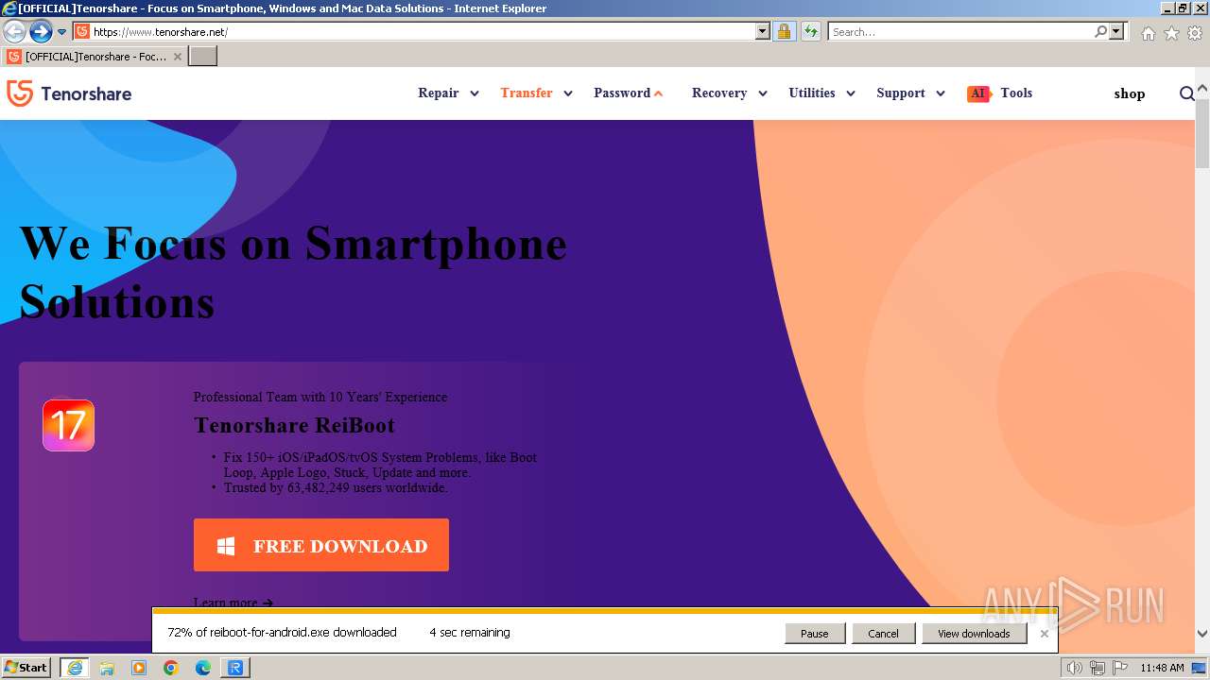Open the address bar history dropdown
Viewport: 1210px width, 680px height.
pos(763,32)
